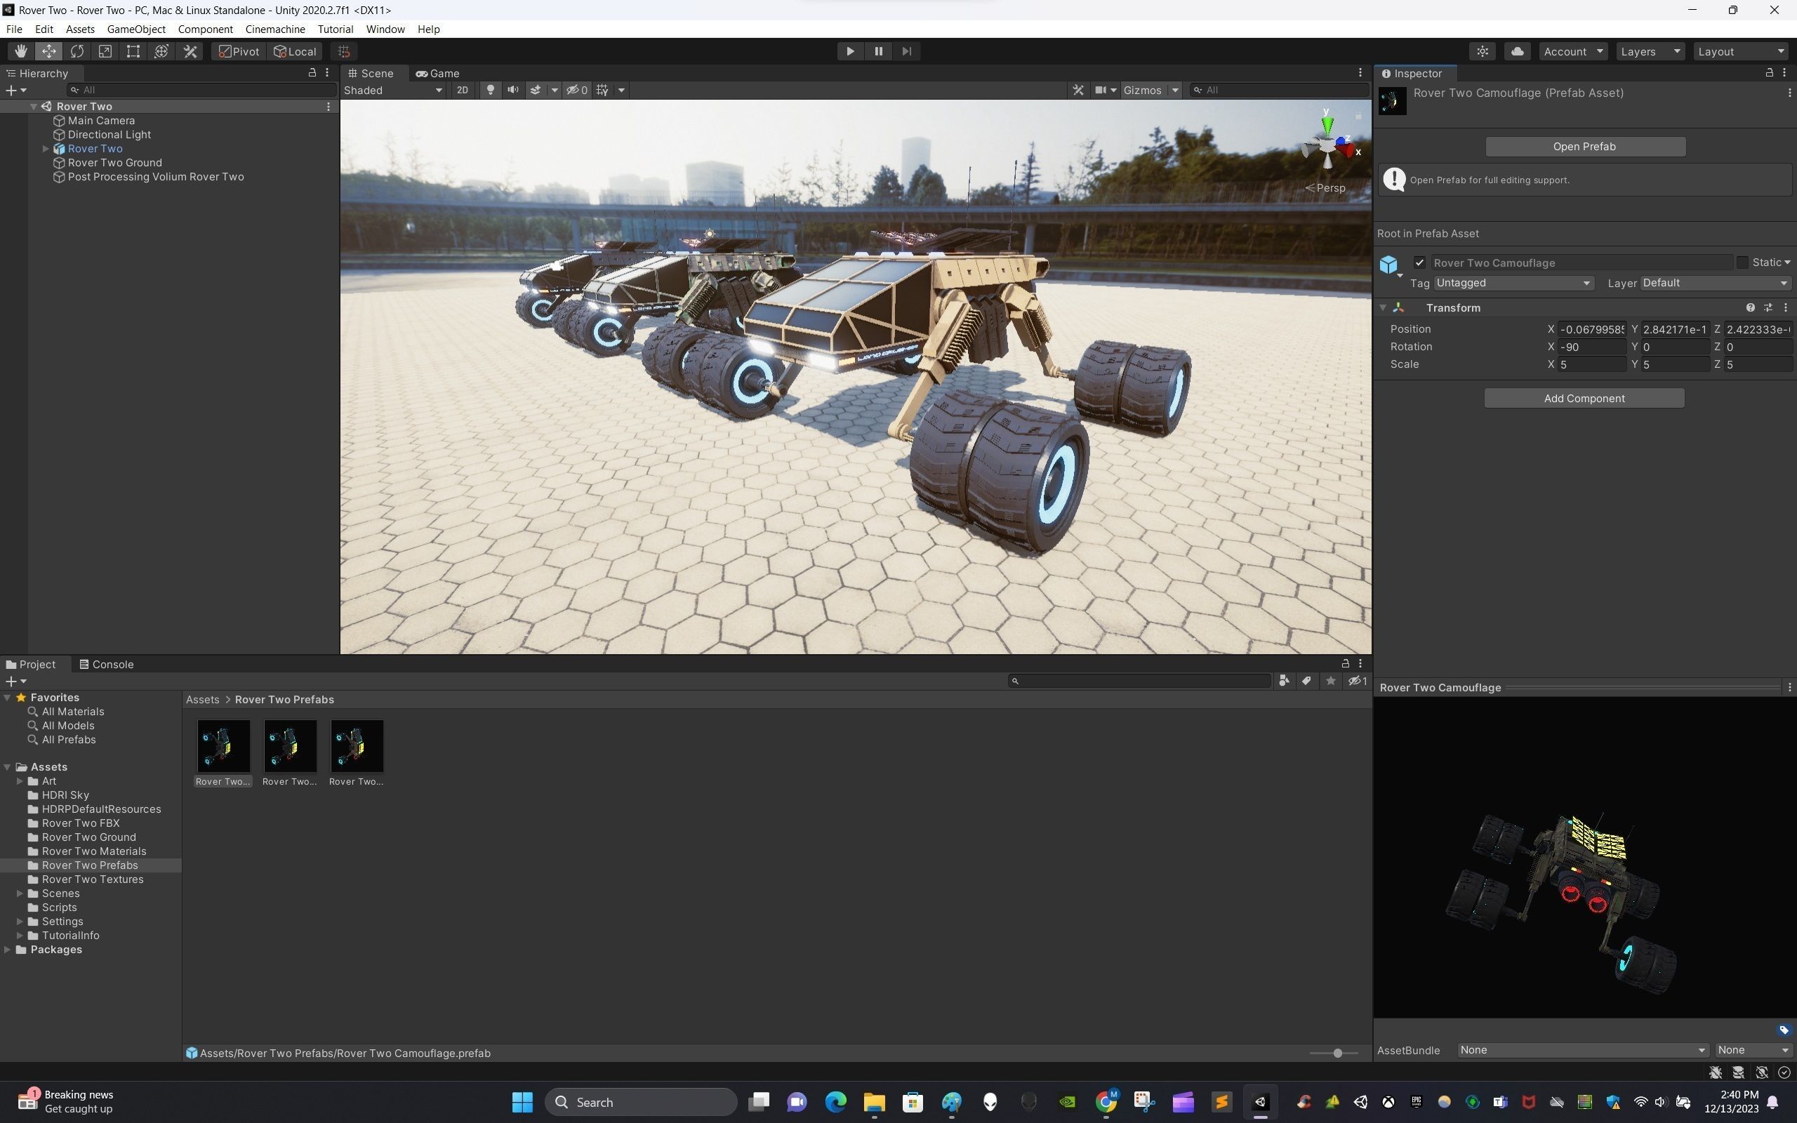Select the Rect Transform tool
The height and width of the screenshot is (1123, 1797).
(133, 51)
